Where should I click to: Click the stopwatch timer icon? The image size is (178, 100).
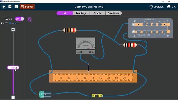coord(151,7)
